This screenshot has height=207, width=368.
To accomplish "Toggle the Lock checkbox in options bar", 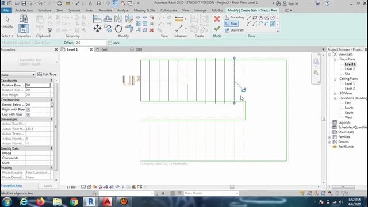I will coord(110,43).
